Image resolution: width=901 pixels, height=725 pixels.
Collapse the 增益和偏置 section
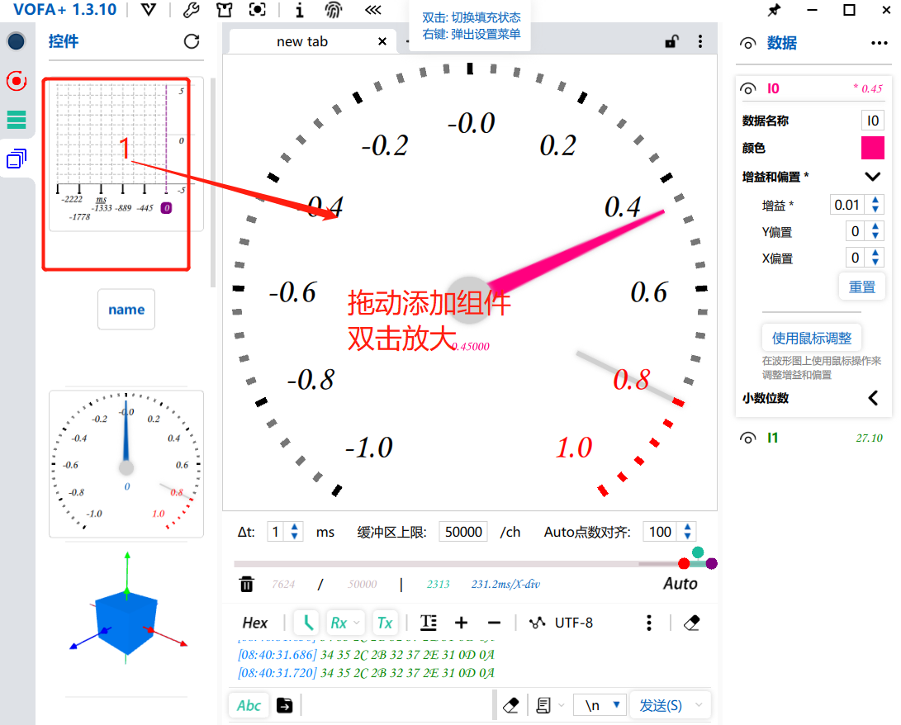(x=873, y=176)
